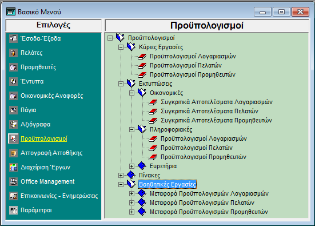Open the Παράμετροι option label
The height and width of the screenshot is (226, 315).
[36, 210]
